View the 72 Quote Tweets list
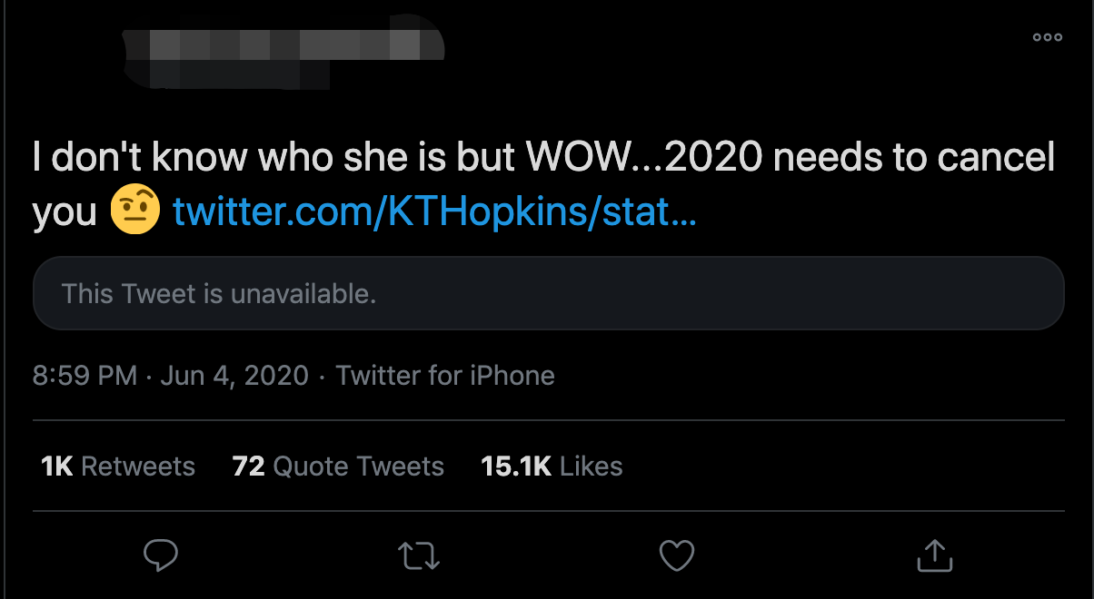This screenshot has height=599, width=1094. [x=338, y=466]
